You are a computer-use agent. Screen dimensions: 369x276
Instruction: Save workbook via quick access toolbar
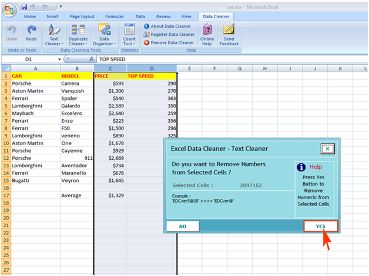[24, 7]
